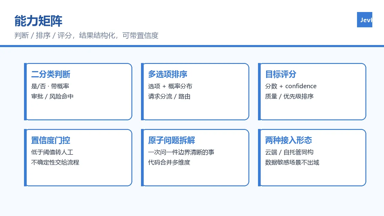Image resolution: width=384 pixels, height=216 pixels.
Task: Click the line 不确定性交给流程
Action: point(55,162)
